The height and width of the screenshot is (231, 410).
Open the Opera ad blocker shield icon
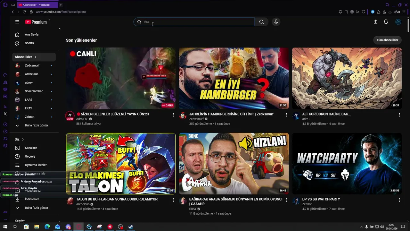click(x=352, y=12)
